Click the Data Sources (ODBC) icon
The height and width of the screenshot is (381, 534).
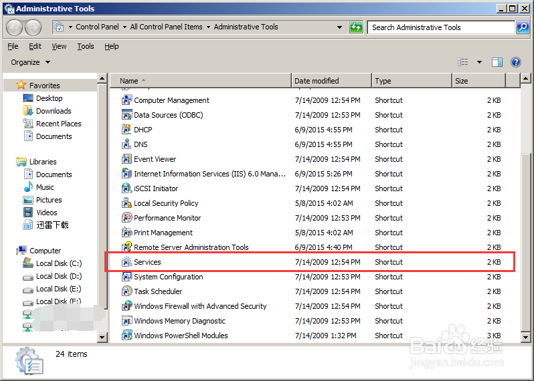[126, 115]
